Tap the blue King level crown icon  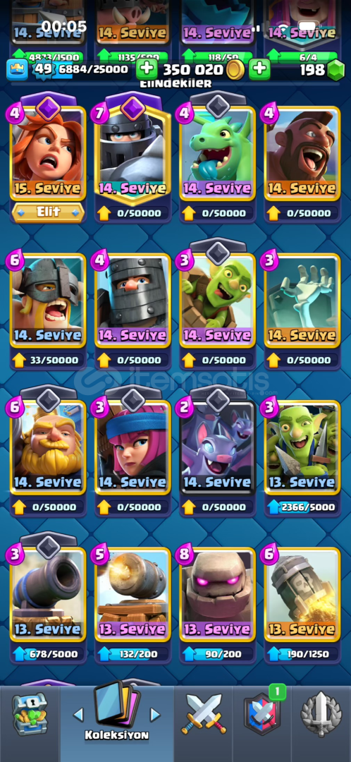[16, 70]
